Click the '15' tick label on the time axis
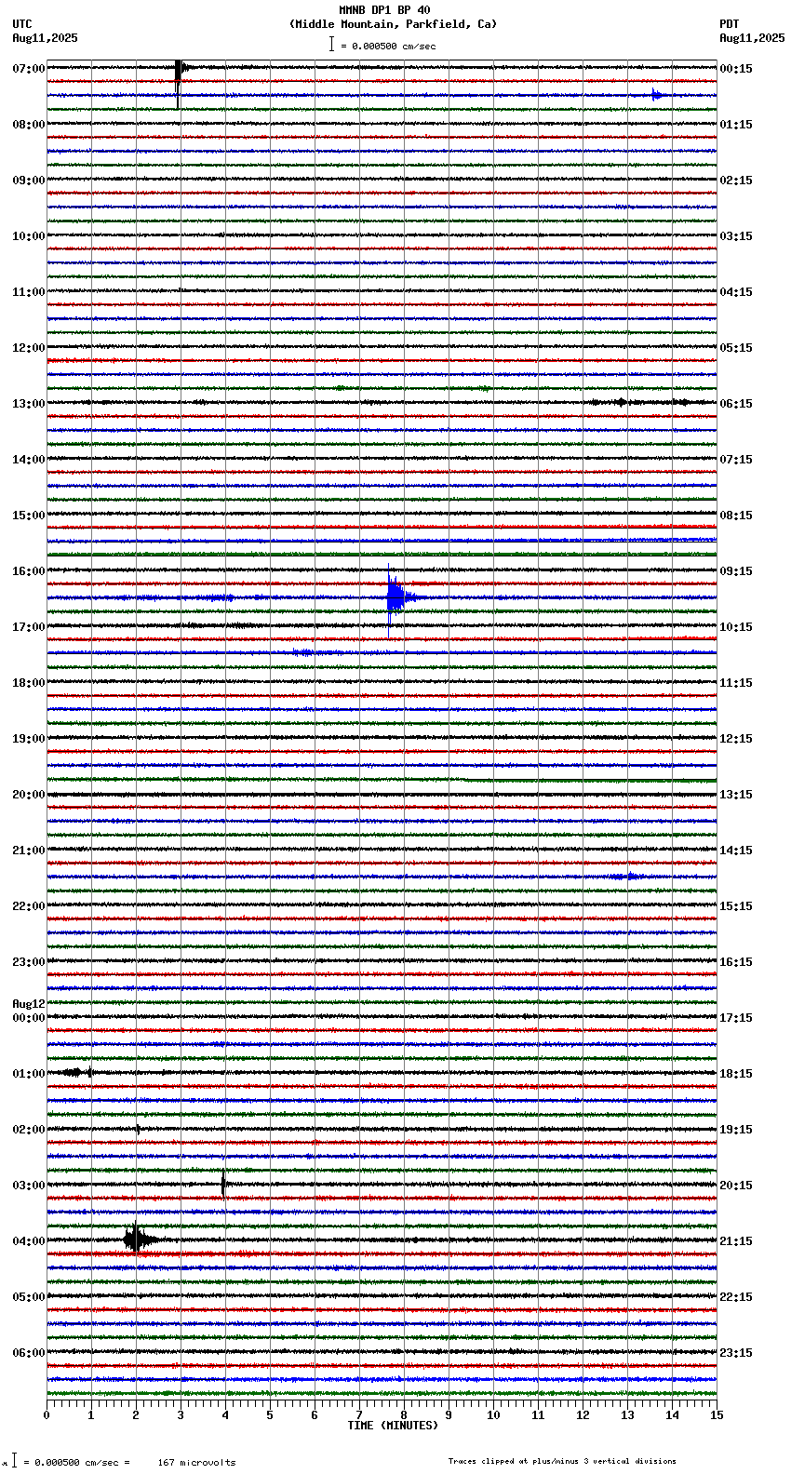791x1474 pixels. [717, 1415]
